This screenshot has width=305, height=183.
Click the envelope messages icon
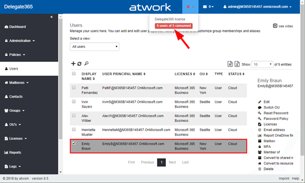208,7
